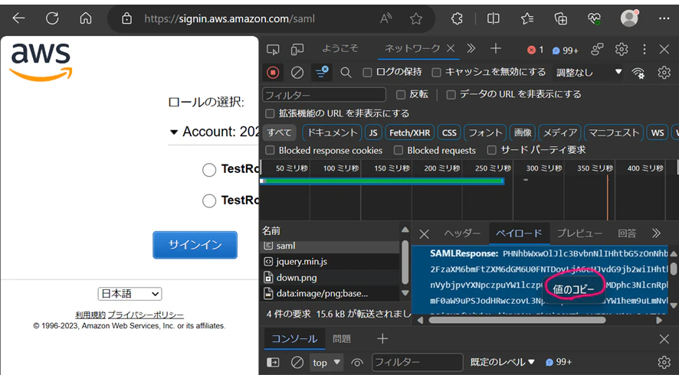The width and height of the screenshot is (679, 375).
Task: Check the 反転 checkbox
Action: (401, 95)
